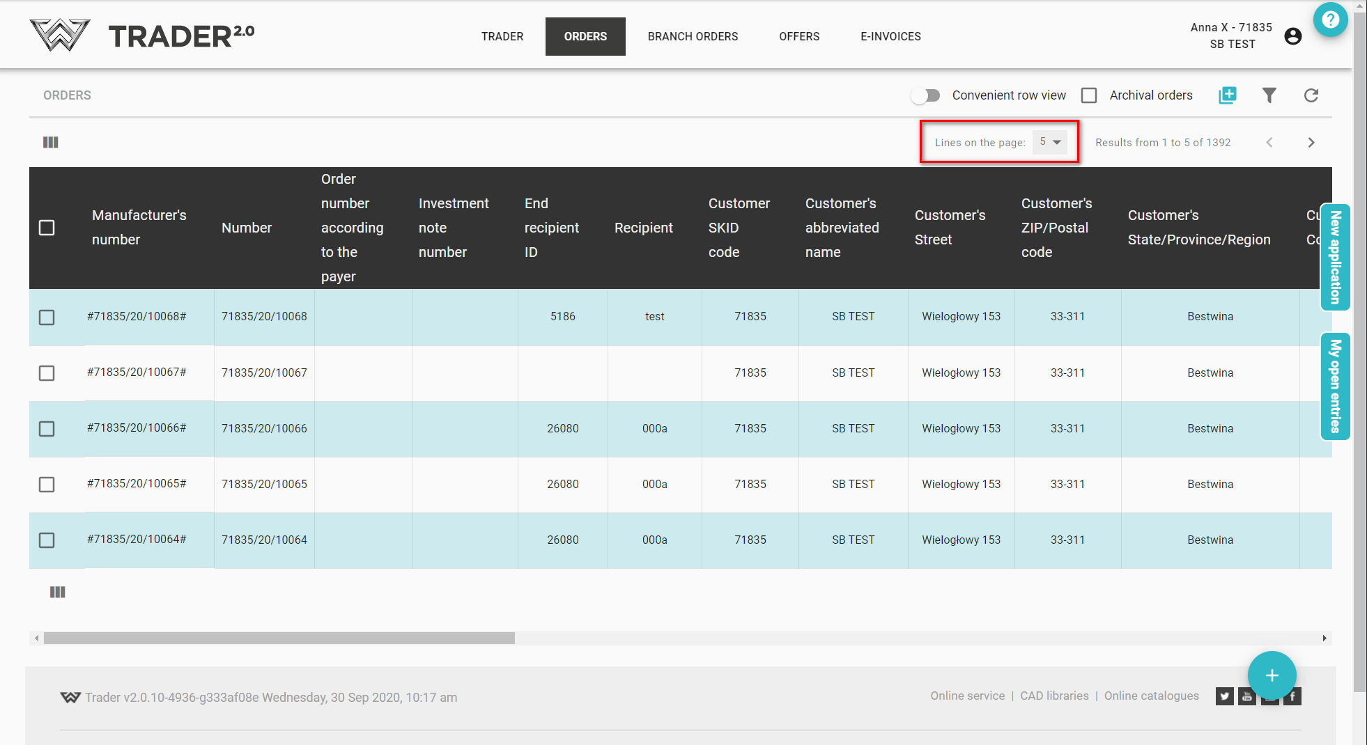1367x745 pixels.
Task: Expand the New application side panel
Action: tap(1335, 257)
